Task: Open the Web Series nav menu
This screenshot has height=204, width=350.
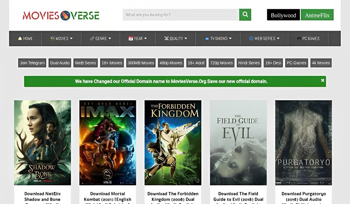Action: pos(264,39)
